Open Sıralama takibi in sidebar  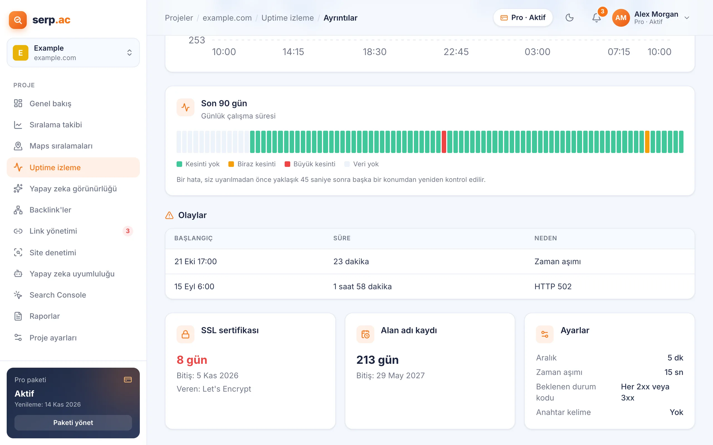(x=73, y=125)
